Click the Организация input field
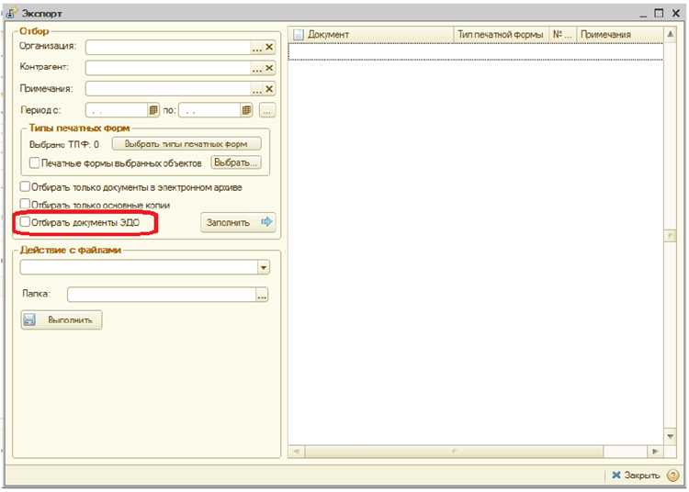This screenshot has width=689, height=492. pos(168,48)
